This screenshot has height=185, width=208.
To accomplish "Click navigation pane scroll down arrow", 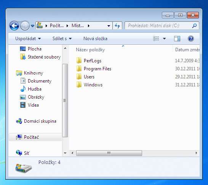I will pyautogui.click(x=65, y=153).
